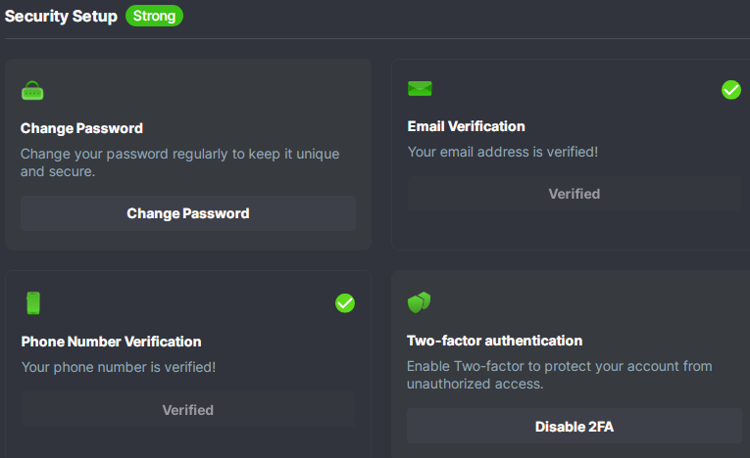Click the green password lock icon

pos(32,91)
